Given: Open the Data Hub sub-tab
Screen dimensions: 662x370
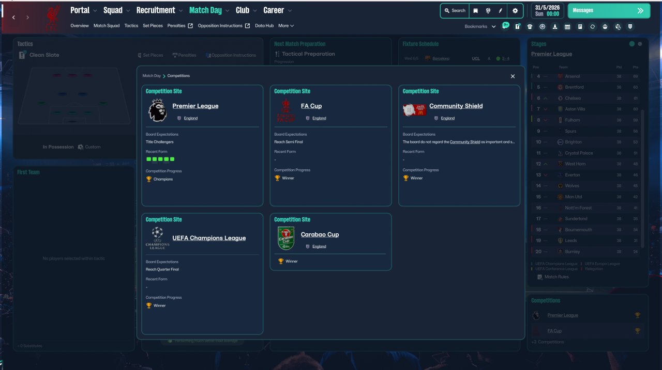Looking at the screenshot, I should coord(264,26).
